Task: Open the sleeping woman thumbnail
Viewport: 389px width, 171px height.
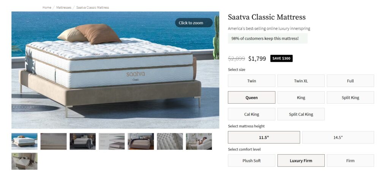Action: point(199,141)
